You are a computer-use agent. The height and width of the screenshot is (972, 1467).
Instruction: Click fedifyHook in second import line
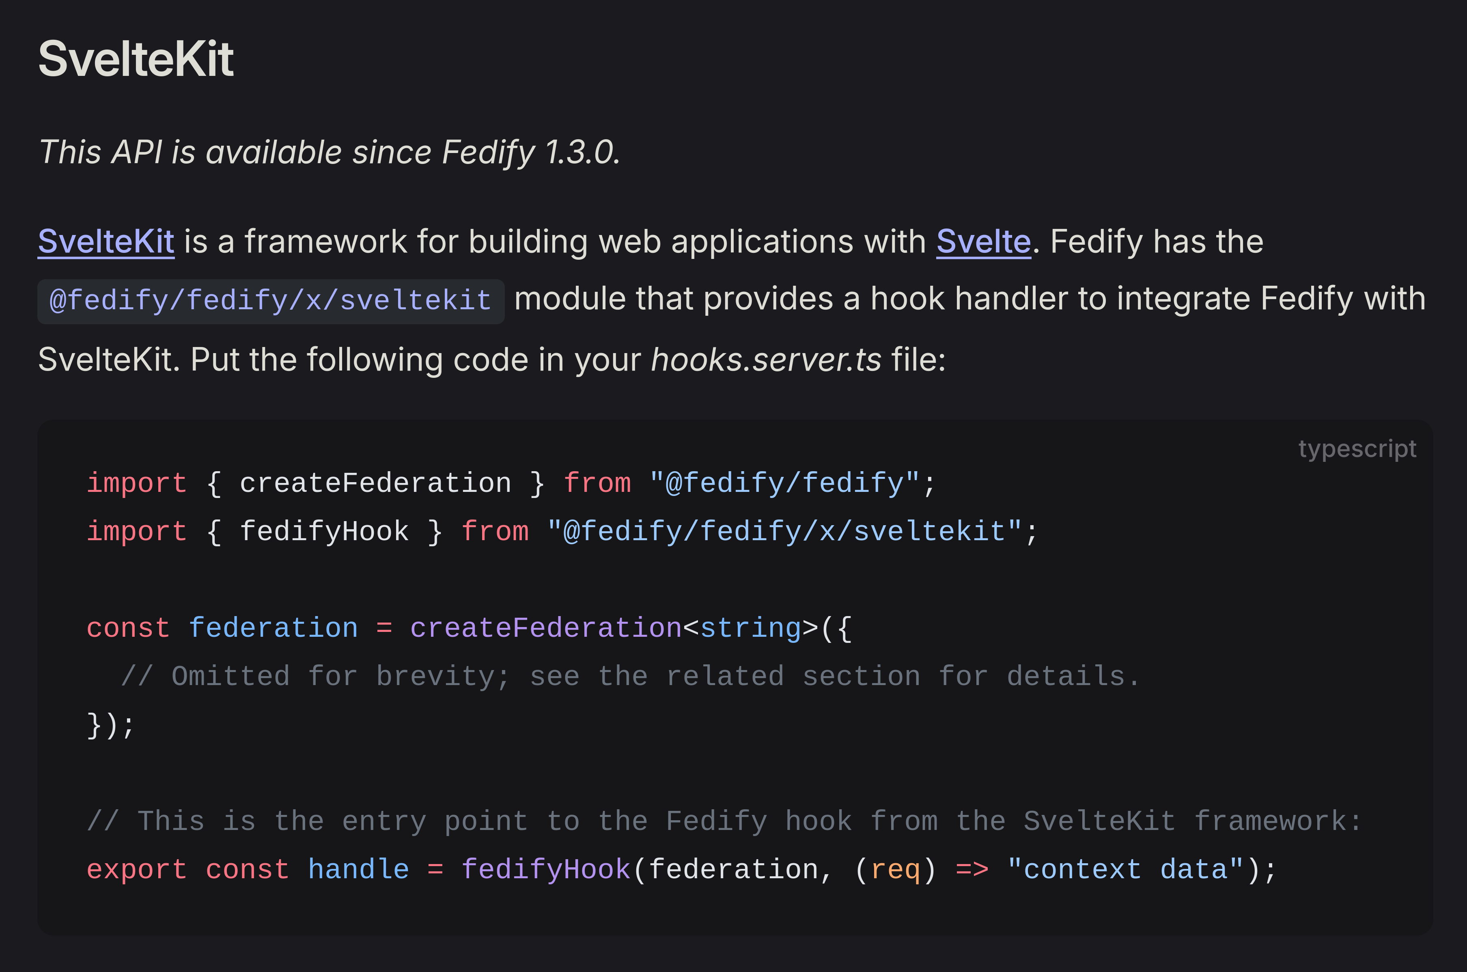click(324, 532)
